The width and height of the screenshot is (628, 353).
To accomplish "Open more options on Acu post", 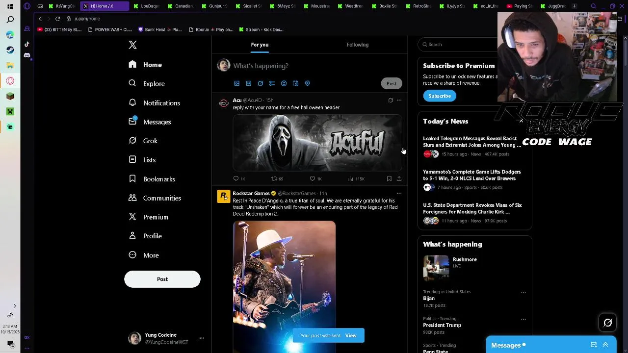I will tap(399, 100).
